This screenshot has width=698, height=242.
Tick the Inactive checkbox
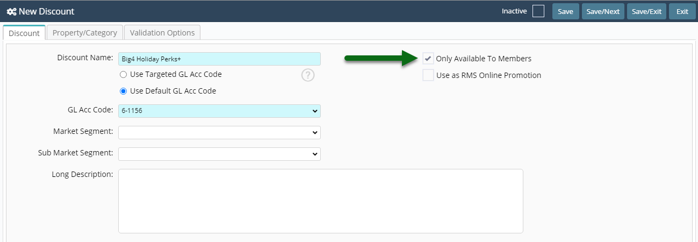click(538, 11)
